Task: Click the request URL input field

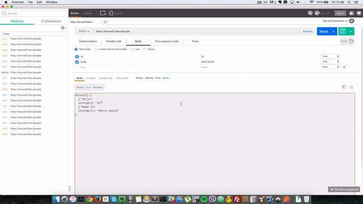Action: [197, 31]
